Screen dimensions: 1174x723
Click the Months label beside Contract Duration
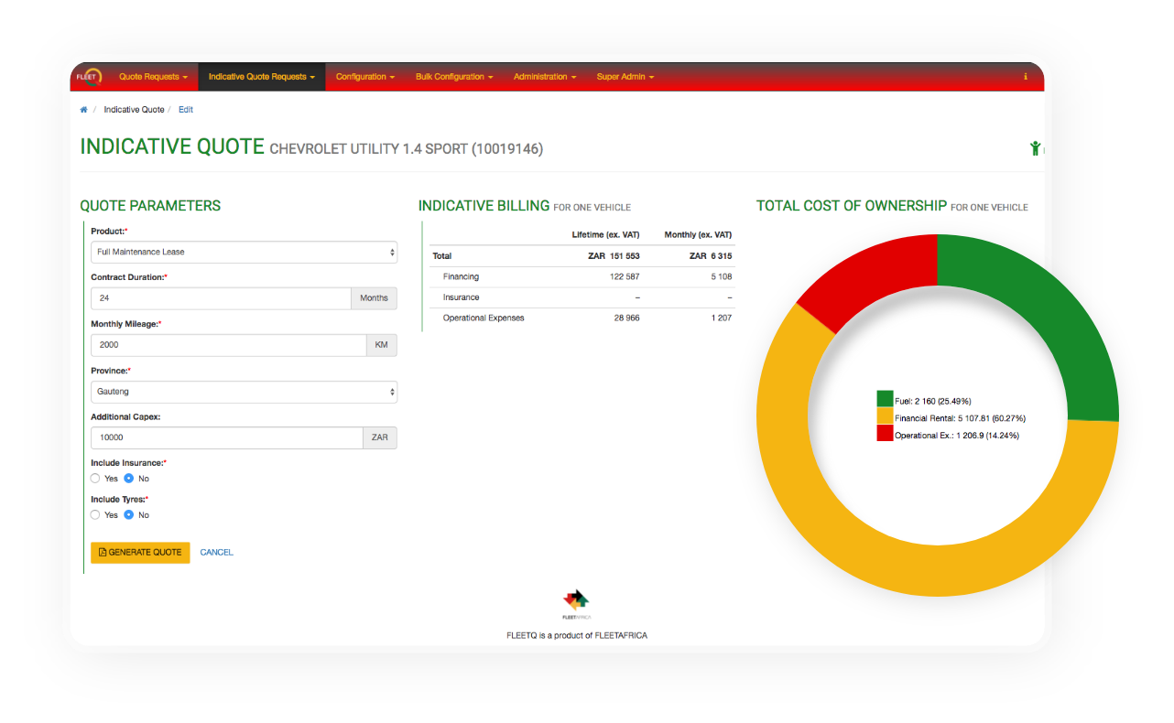(374, 298)
